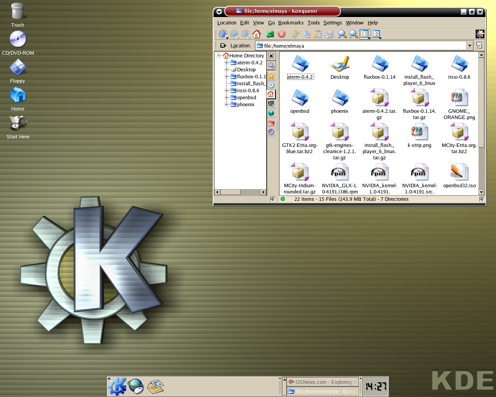Expand fluxbox-0.1.14 folder in tree

[227, 76]
